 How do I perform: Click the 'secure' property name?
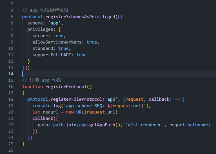point(40,36)
